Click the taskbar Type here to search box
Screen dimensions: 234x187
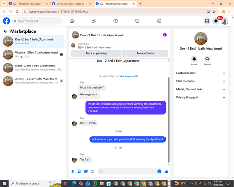click(35, 183)
